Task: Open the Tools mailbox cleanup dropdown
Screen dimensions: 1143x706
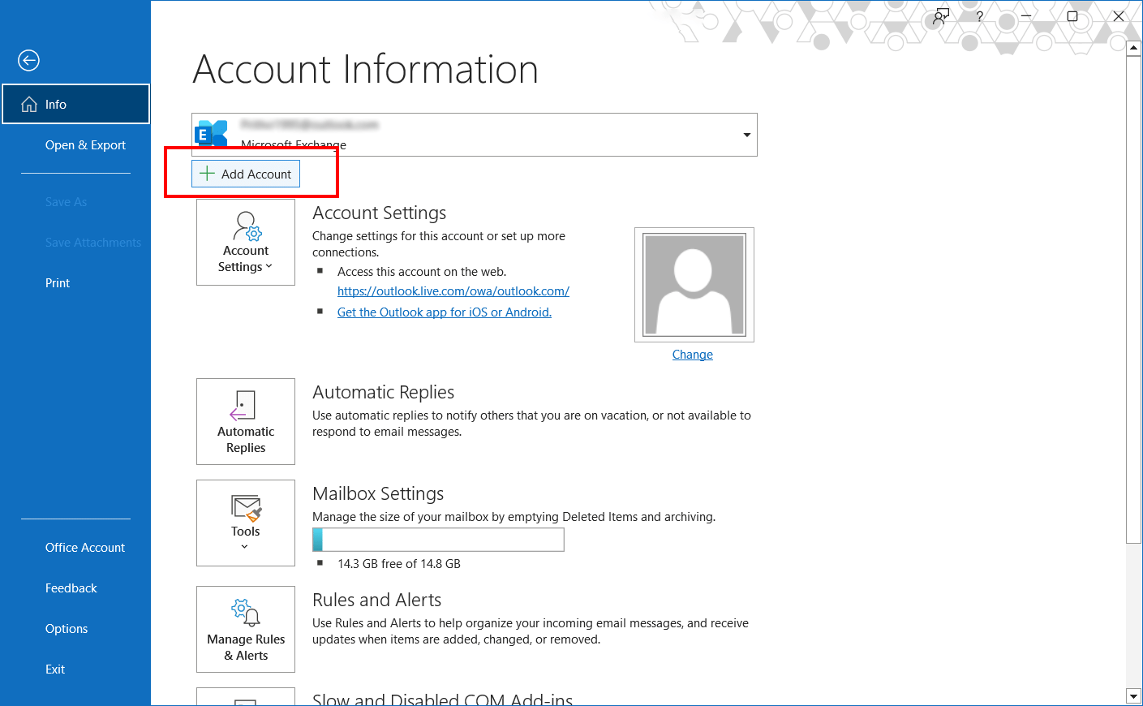Action: (x=246, y=523)
